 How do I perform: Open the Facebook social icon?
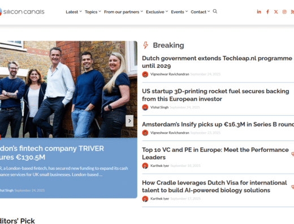coord(267,12)
